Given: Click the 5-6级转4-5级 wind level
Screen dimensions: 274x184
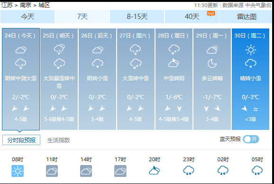Looking at the screenshot, I should tap(59, 119).
